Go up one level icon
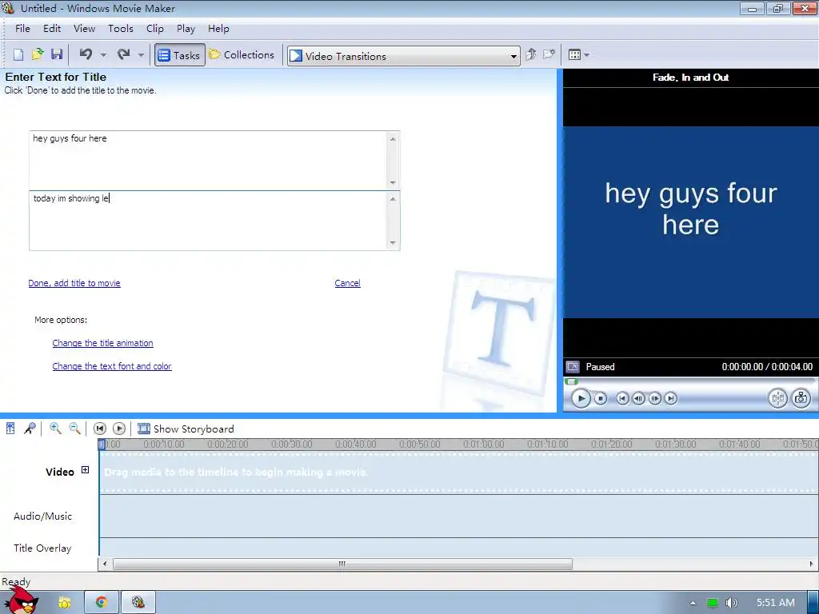 tap(531, 54)
